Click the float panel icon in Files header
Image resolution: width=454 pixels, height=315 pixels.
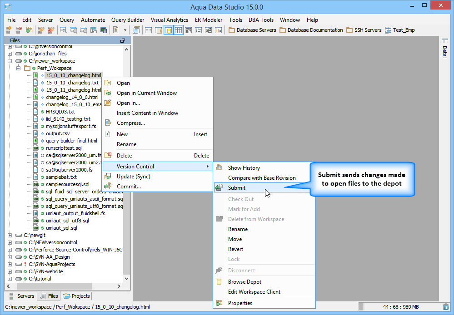[x=123, y=40]
